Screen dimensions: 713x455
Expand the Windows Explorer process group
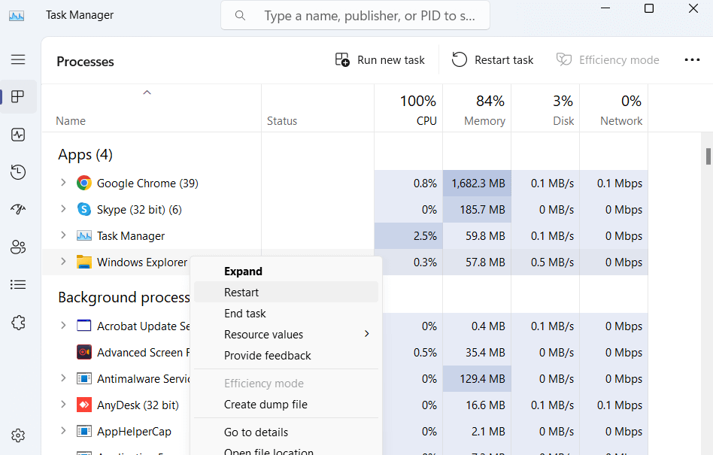(x=63, y=262)
